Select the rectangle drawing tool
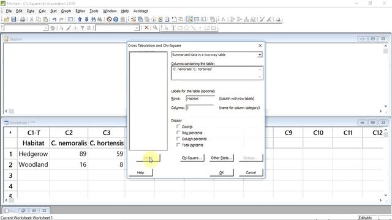392x220 pixels. (x=179, y=28)
